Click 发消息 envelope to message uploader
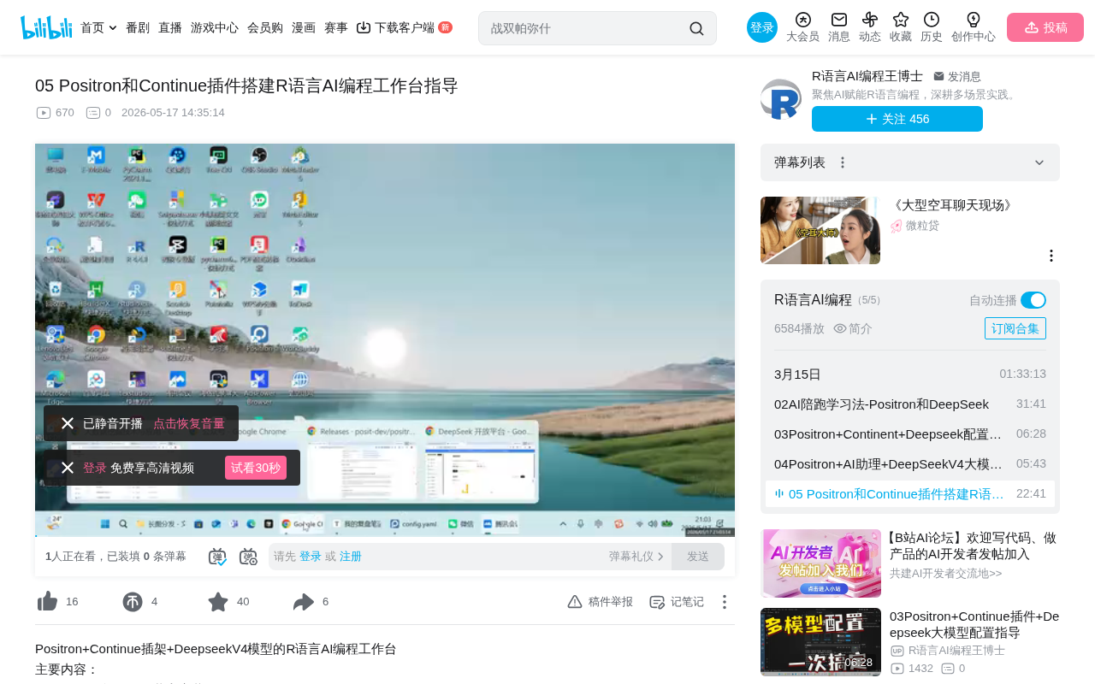Viewport: 1095px width, 684px height. point(957,76)
